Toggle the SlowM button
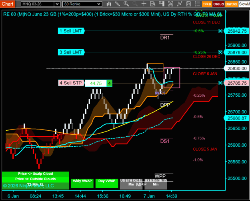 click(244, 4)
